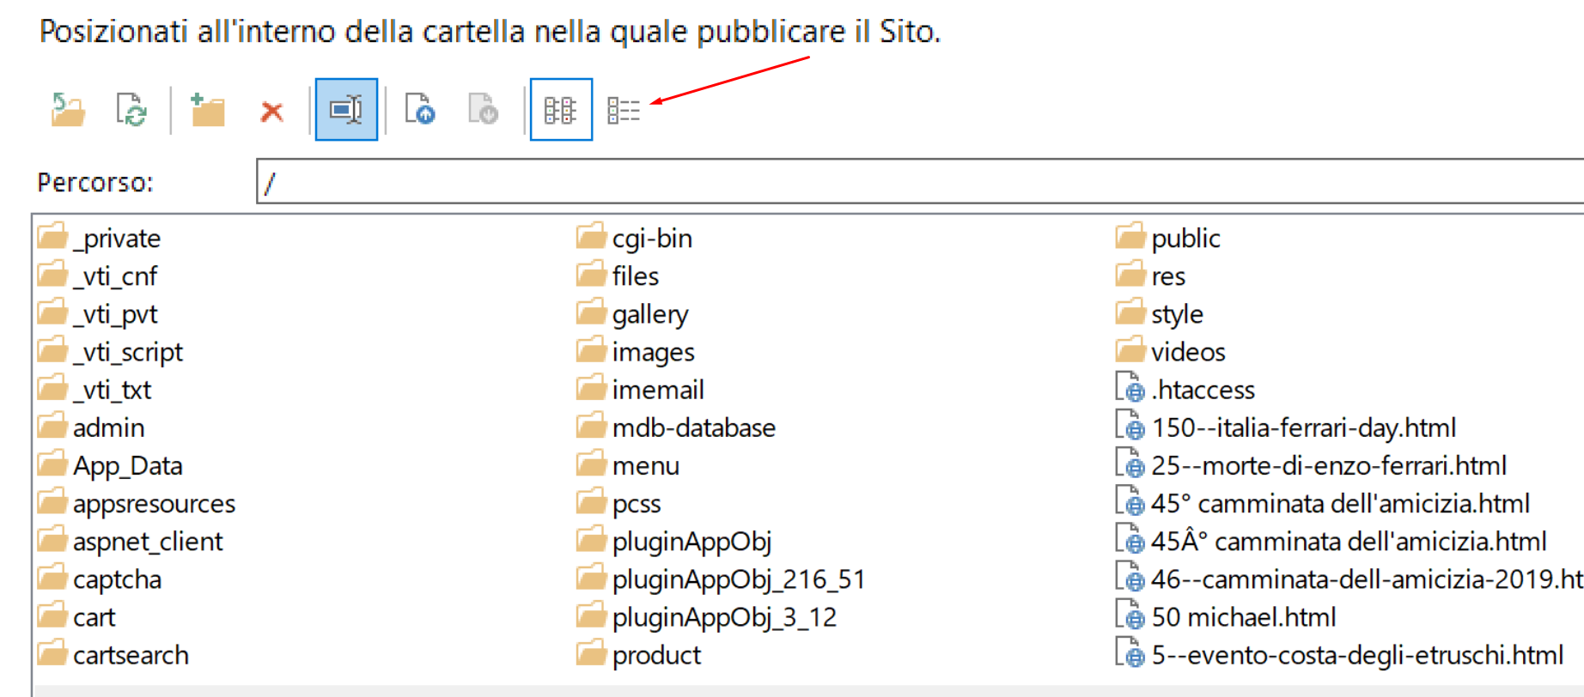Click web file icon beside 150--italia-ferrari-day.html
The image size is (1584, 697).
click(x=1130, y=425)
